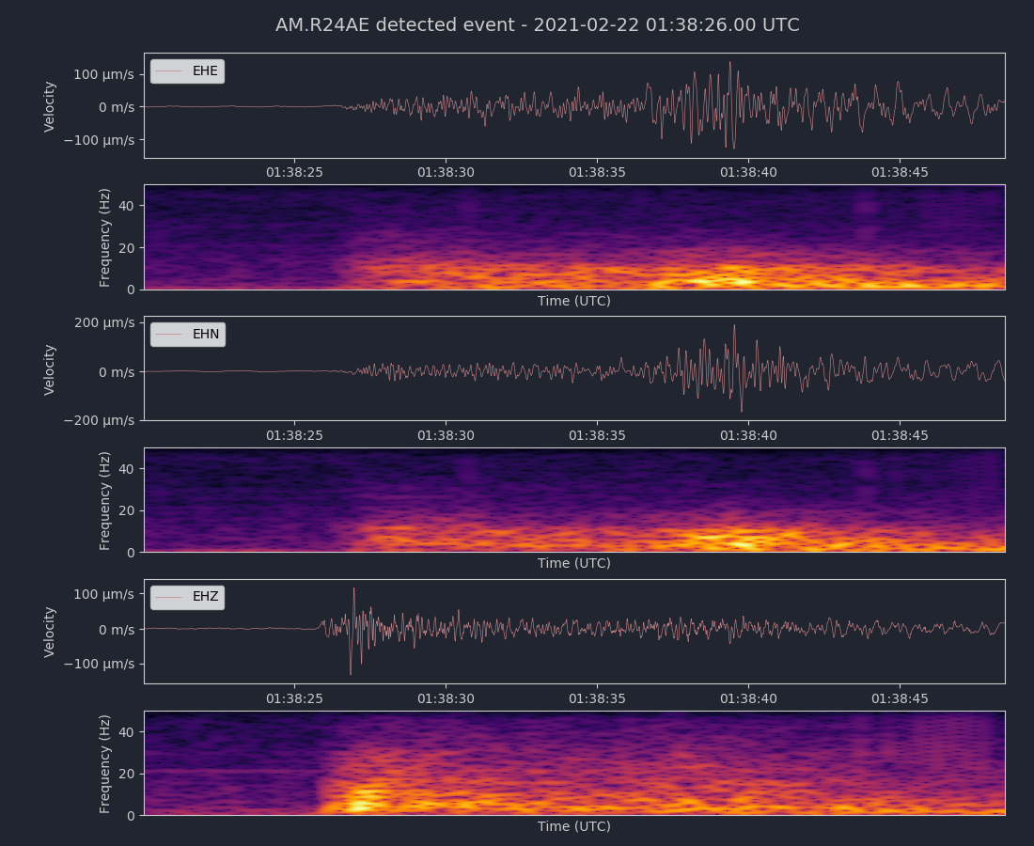Click the Velocity axis label of EHZ plot
Image resolution: width=1034 pixels, height=846 pixels.
tap(50, 632)
